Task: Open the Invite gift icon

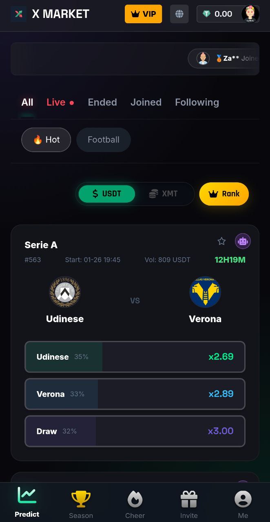Action: point(189,498)
